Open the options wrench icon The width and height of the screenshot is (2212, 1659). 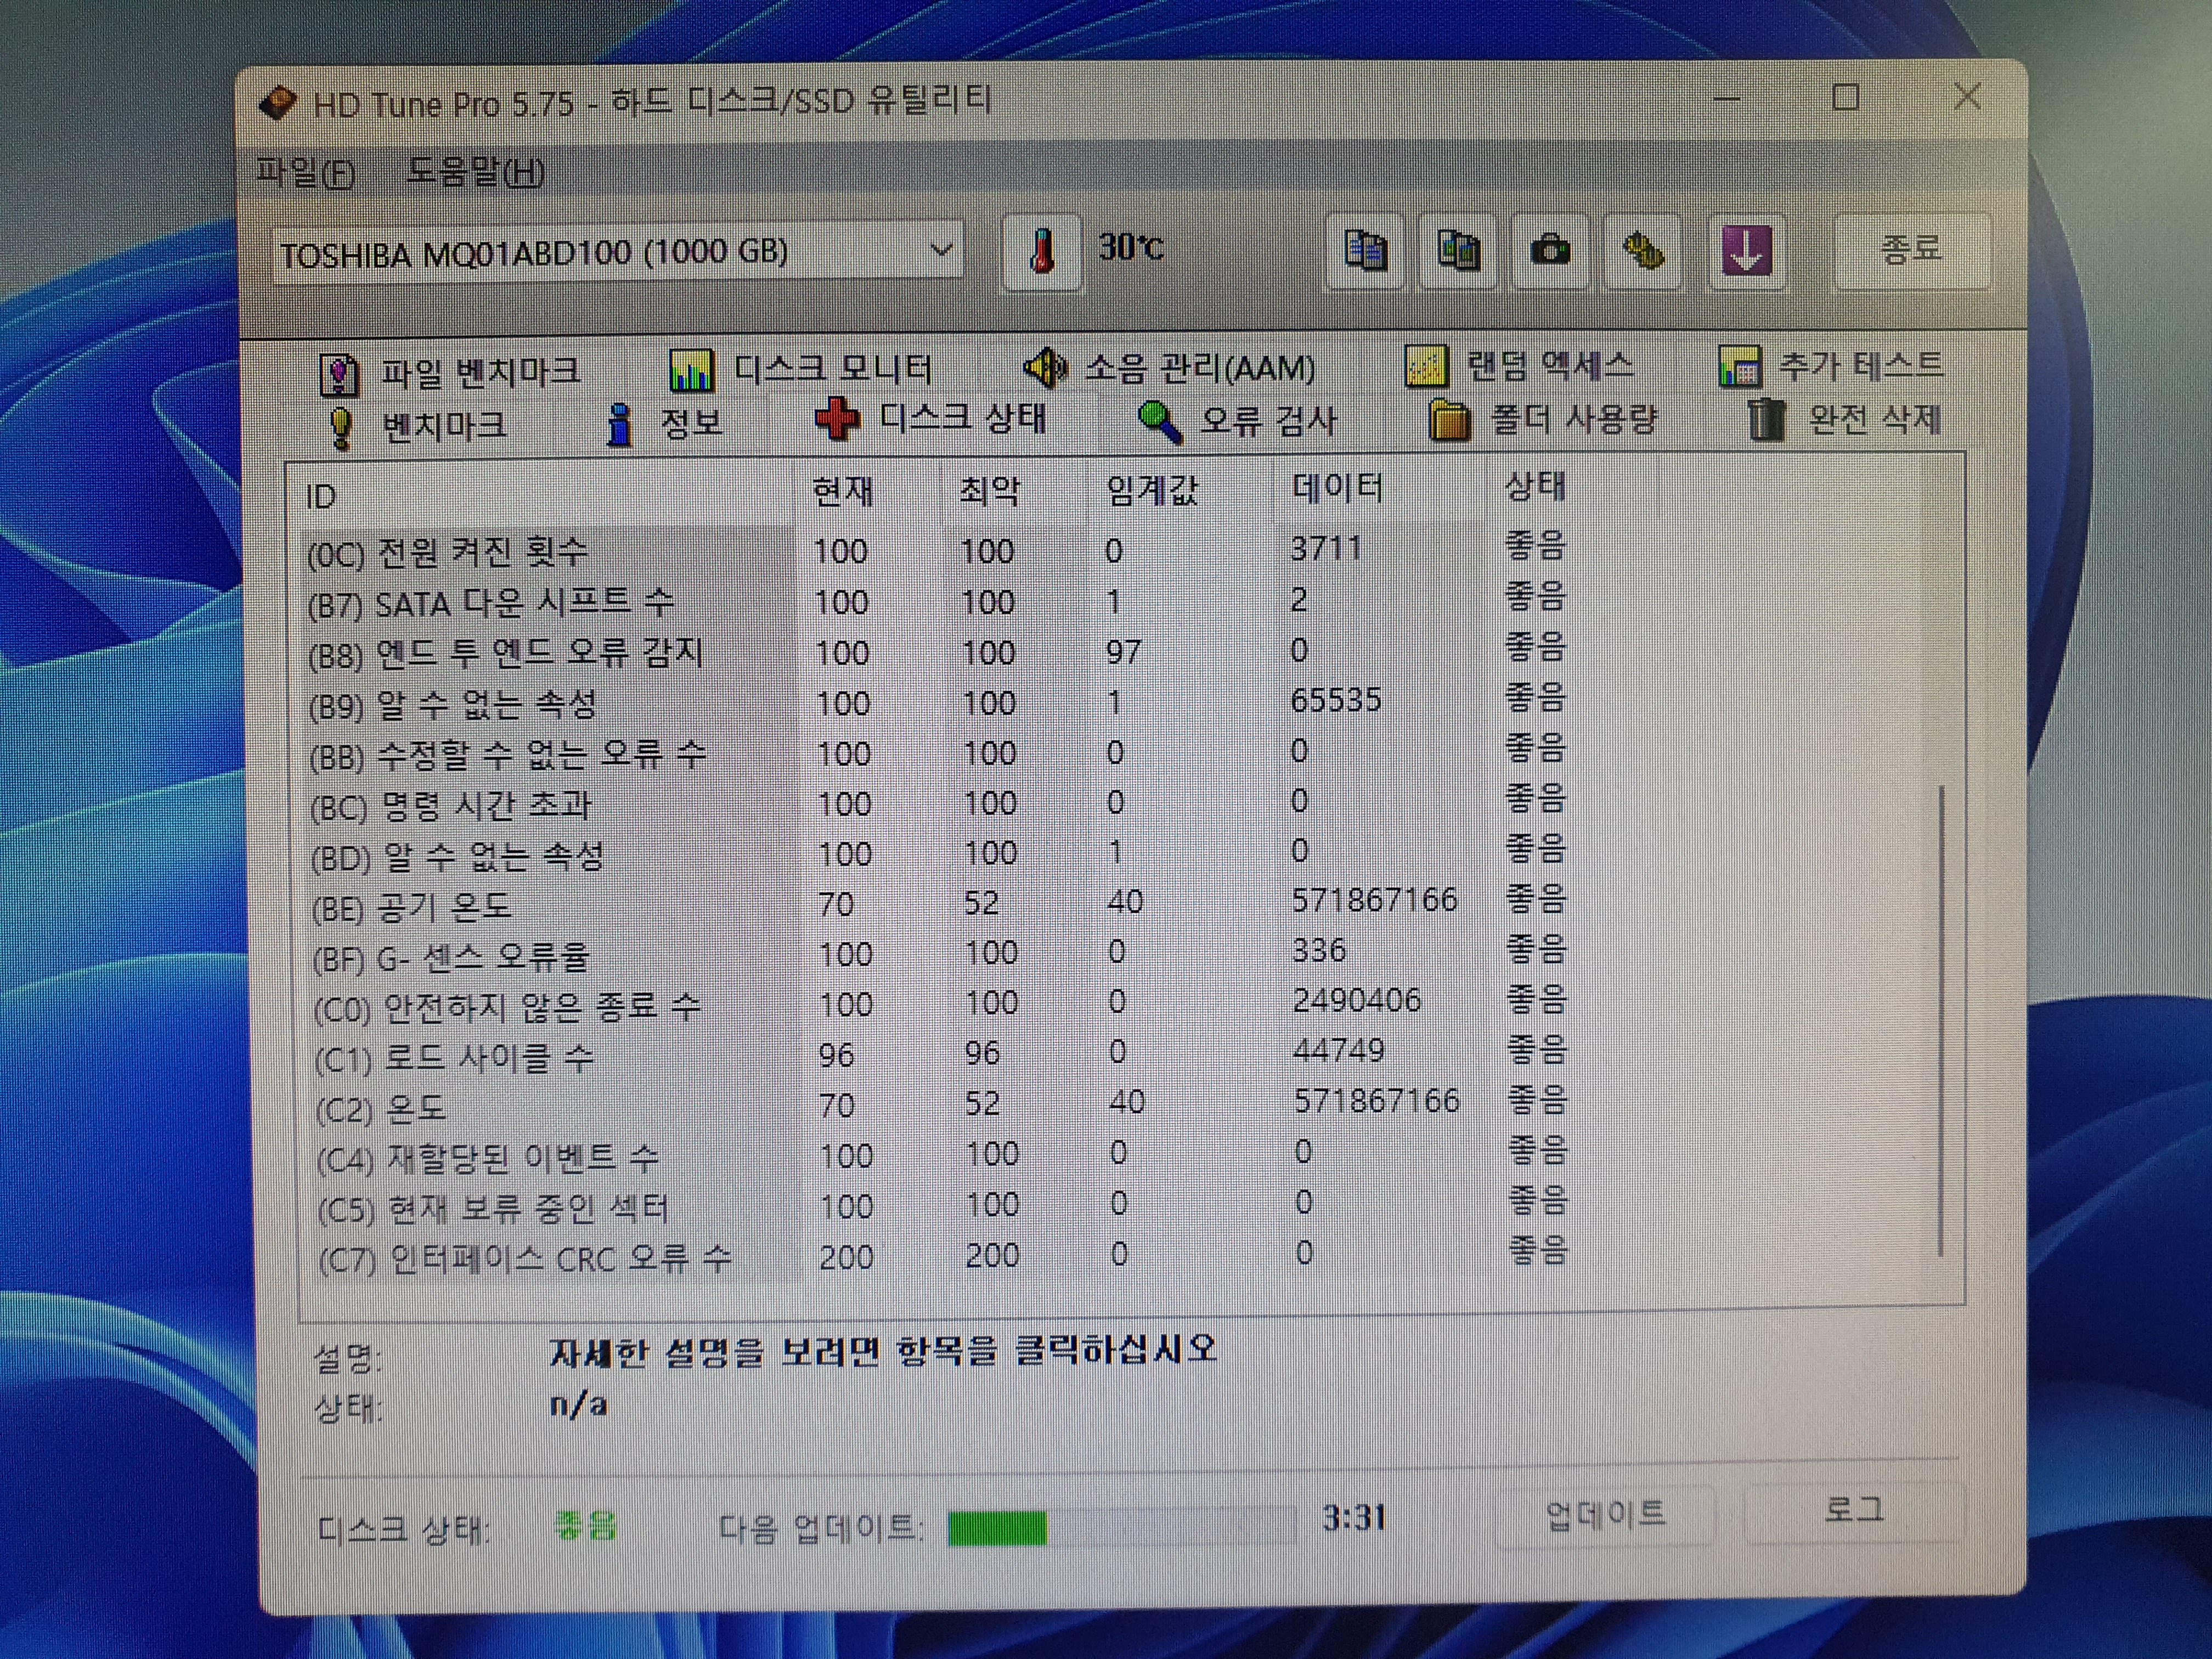click(x=1643, y=250)
